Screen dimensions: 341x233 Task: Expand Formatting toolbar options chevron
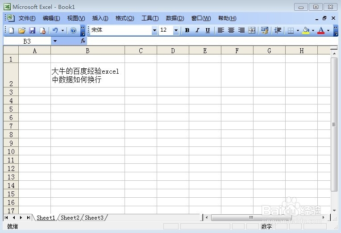pyautogui.click(x=336, y=30)
